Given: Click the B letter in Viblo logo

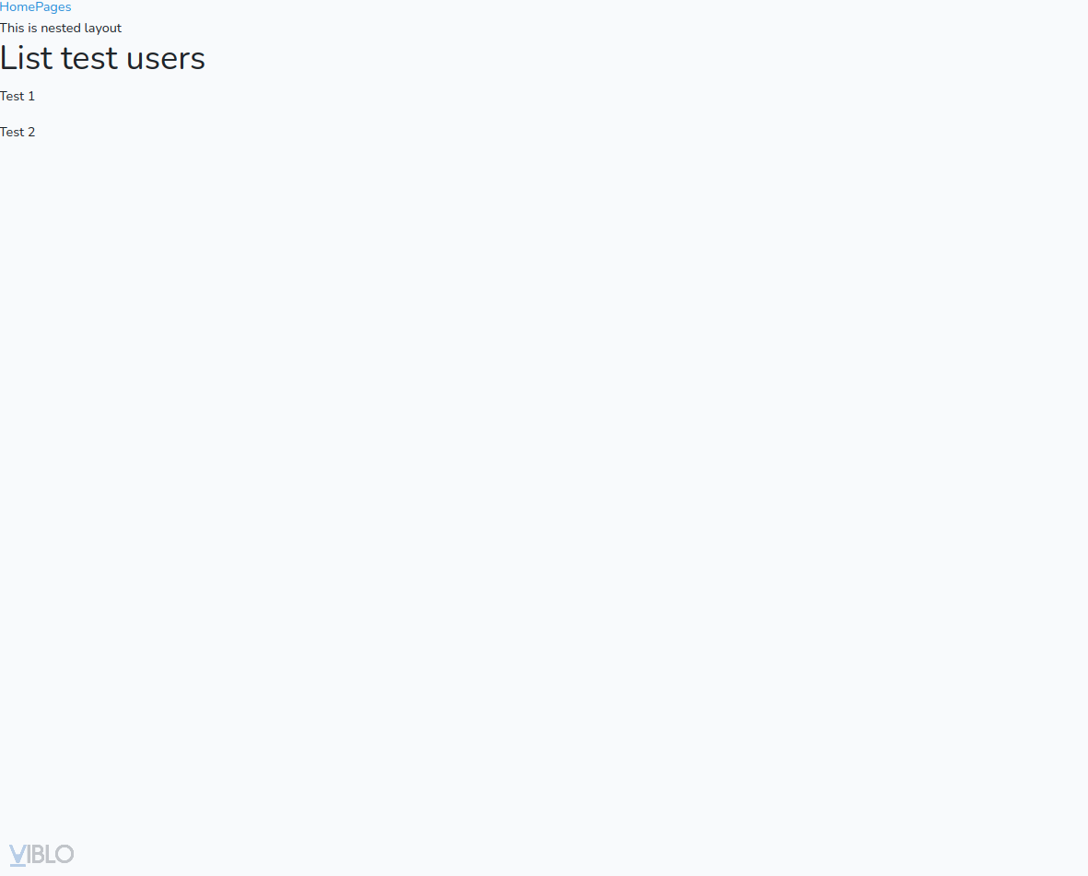Looking at the screenshot, I should click(37, 854).
